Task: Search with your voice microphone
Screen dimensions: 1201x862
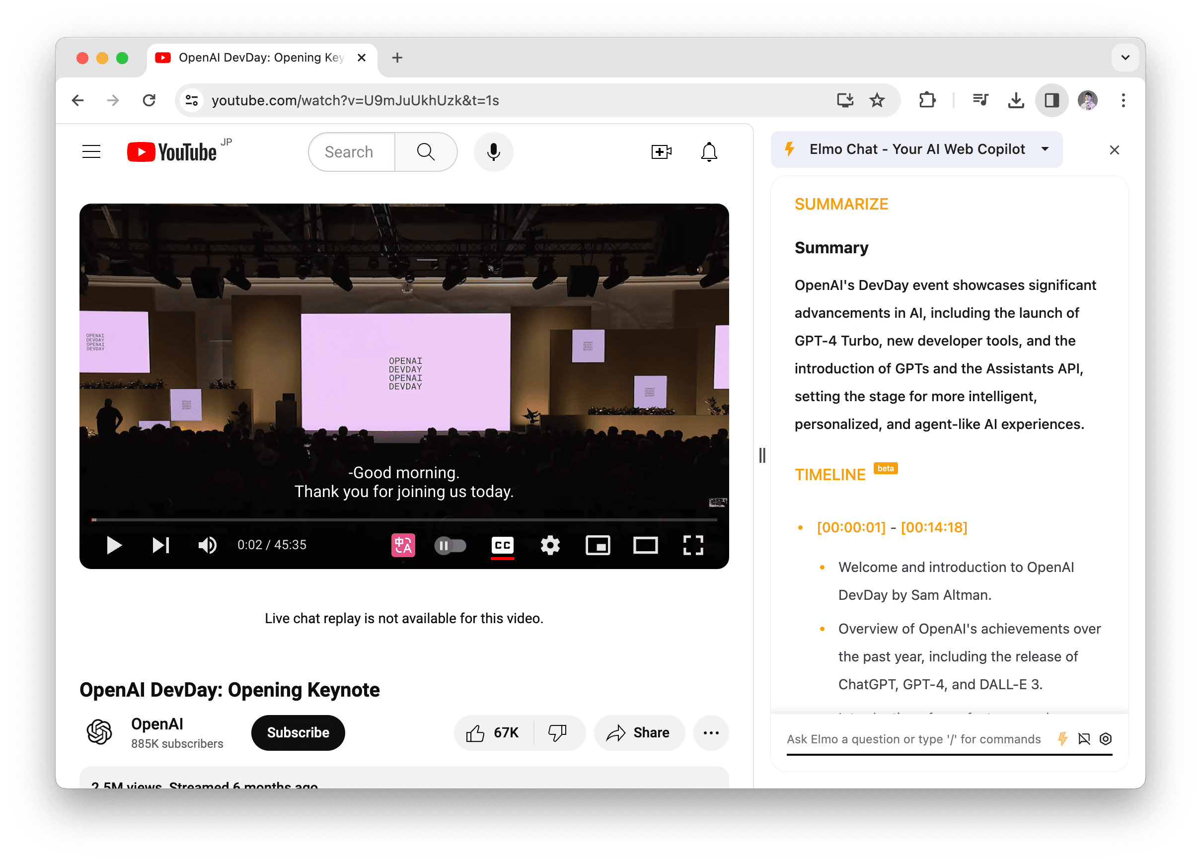Action: pos(493,151)
